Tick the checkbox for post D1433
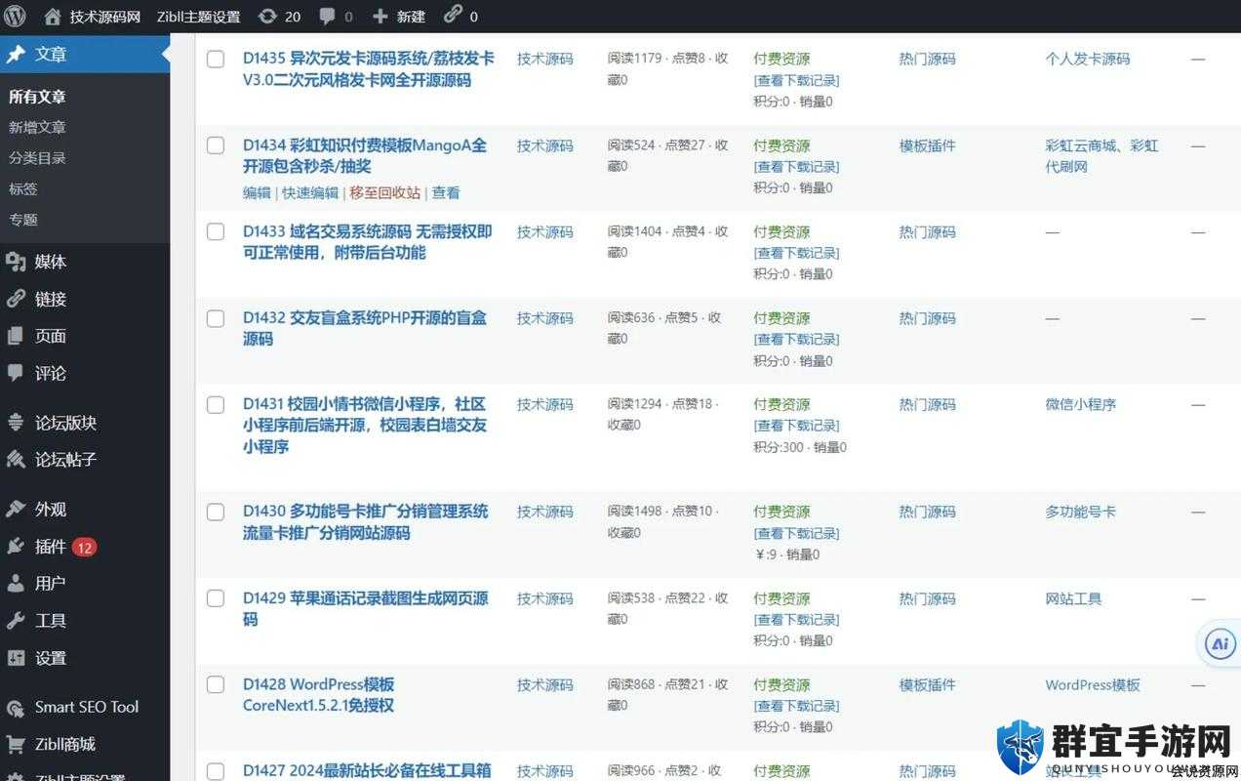The image size is (1241, 781). point(216,232)
